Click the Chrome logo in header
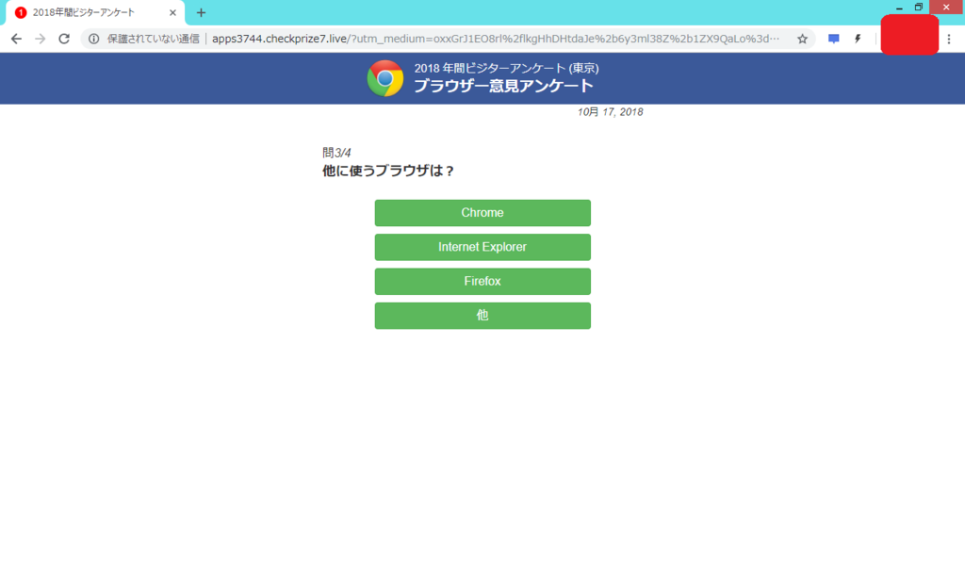 pos(385,78)
